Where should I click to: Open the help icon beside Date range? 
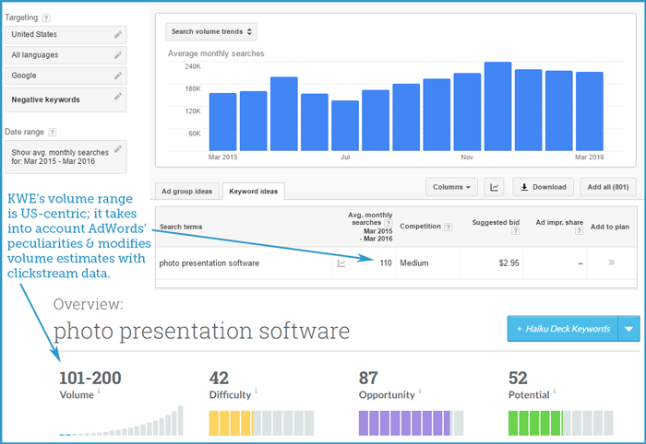[x=51, y=133]
